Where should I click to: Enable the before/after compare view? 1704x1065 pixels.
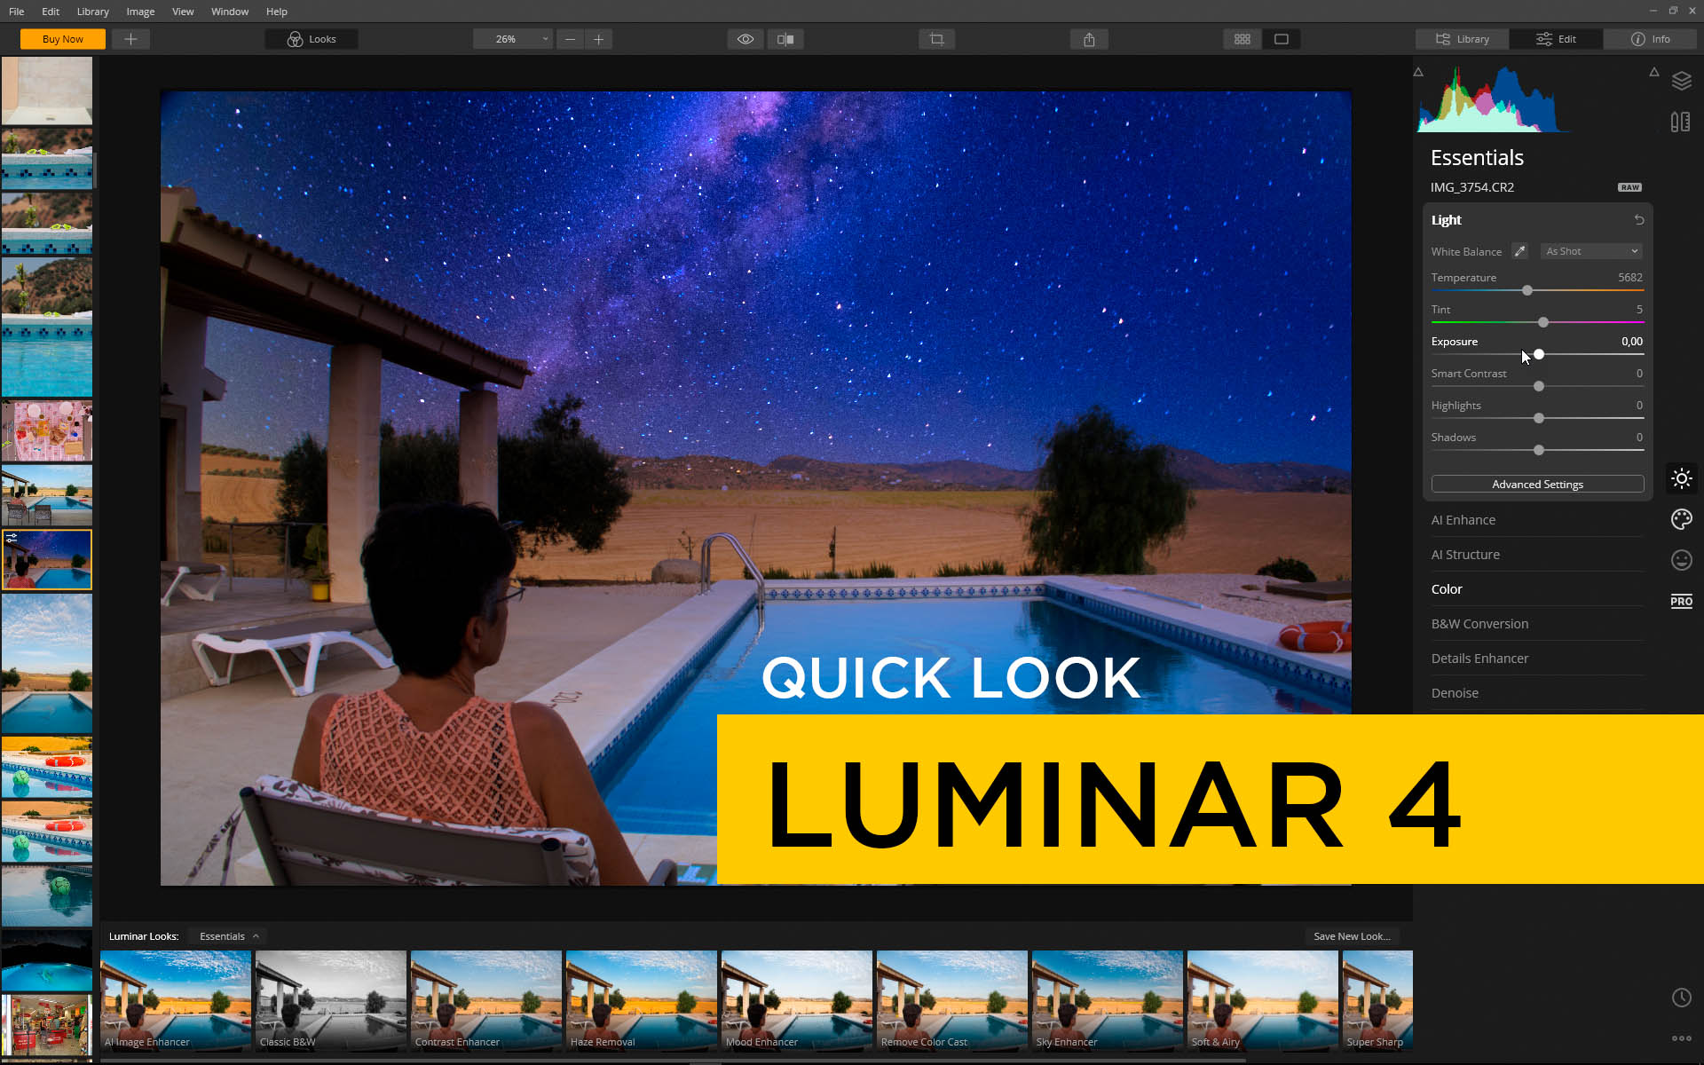[x=785, y=39]
